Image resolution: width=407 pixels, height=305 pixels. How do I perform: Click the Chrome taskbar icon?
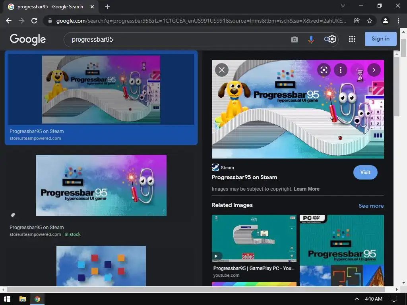pos(37,299)
